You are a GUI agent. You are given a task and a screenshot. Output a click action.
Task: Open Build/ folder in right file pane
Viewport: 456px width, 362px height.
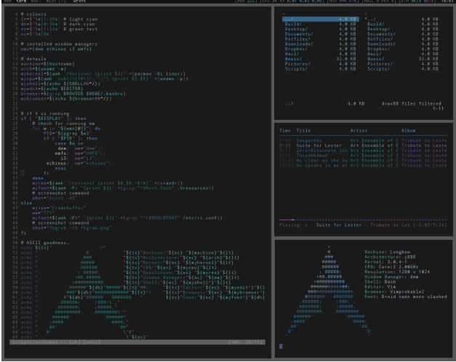tap(376, 24)
